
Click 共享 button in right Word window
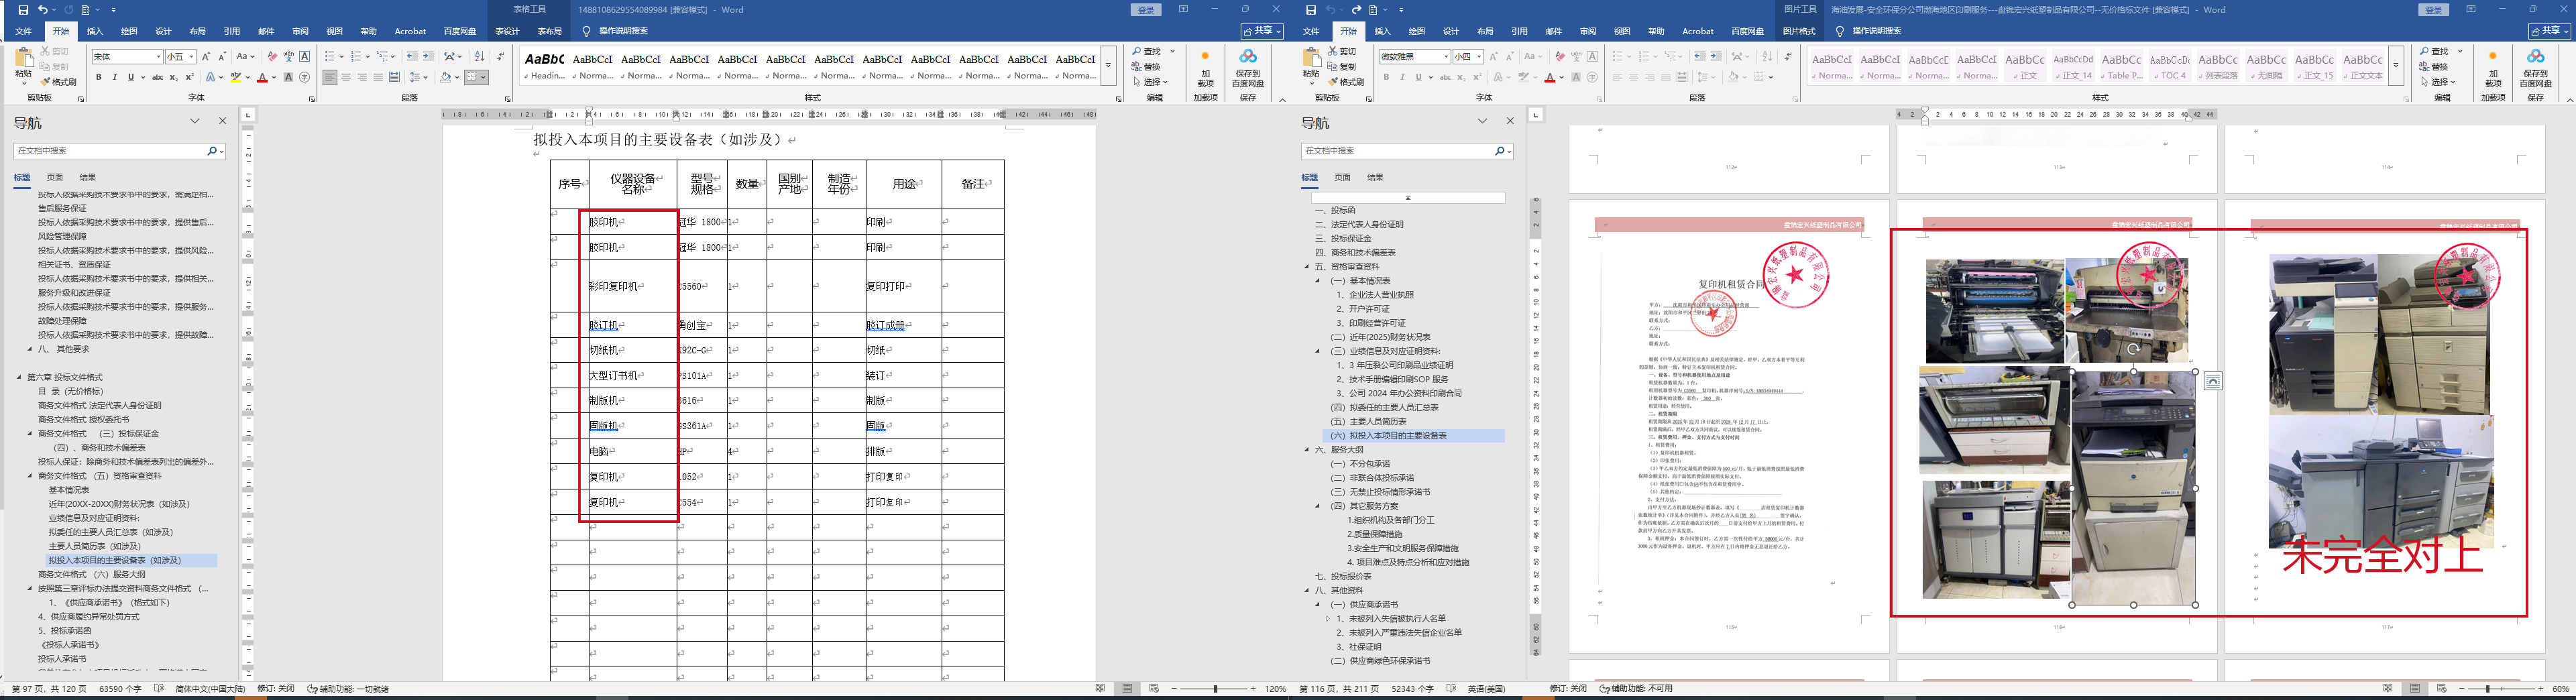click(2550, 31)
